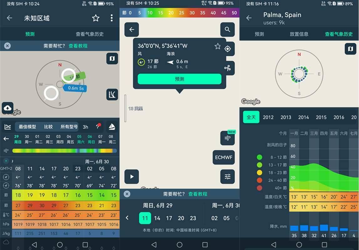Image resolution: width=359 pixels, height=250 pixels.
Task: Open map view on Palma page
Action: click(x=351, y=49)
